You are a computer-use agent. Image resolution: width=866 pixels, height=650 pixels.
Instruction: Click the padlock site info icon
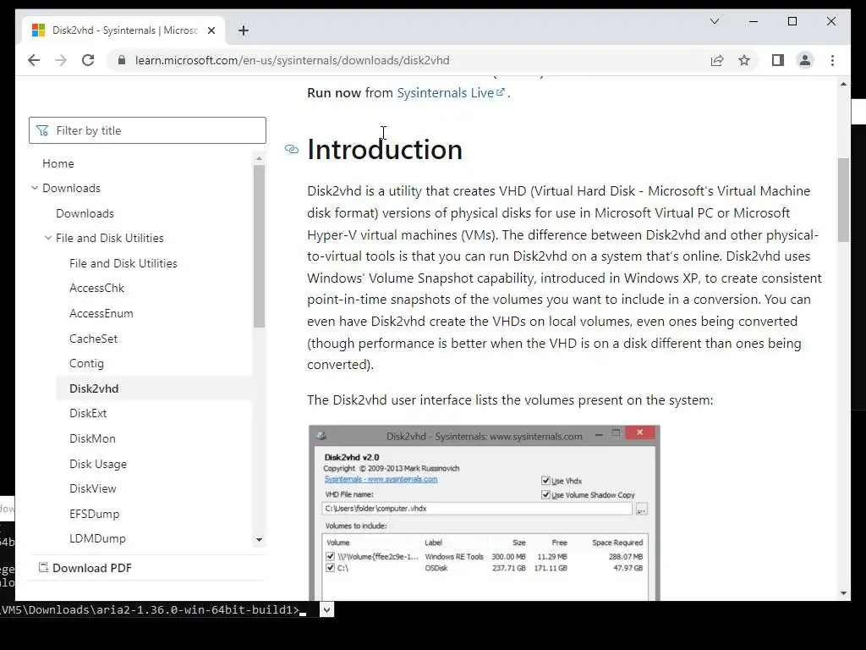pos(122,60)
